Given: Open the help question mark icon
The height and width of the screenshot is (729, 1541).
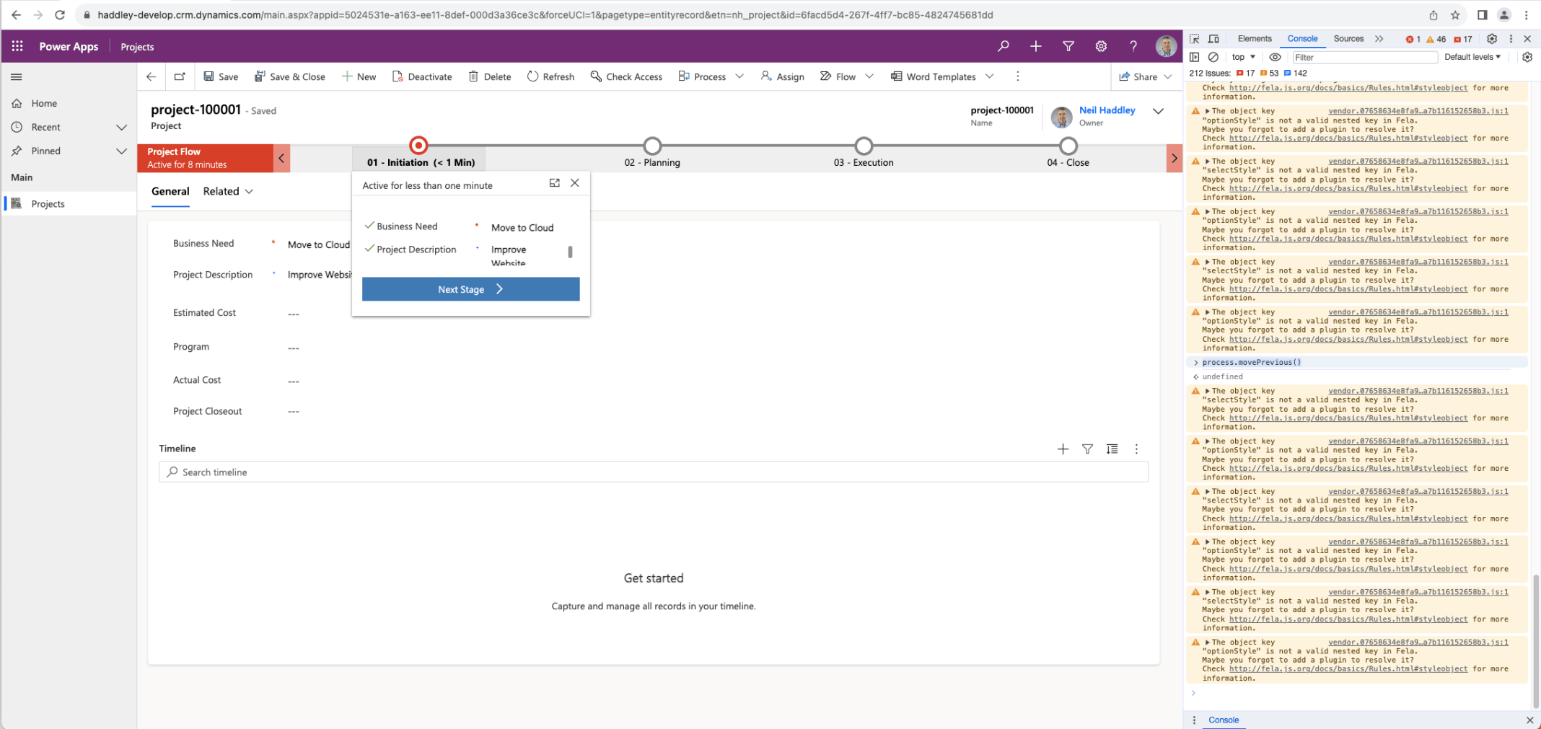Looking at the screenshot, I should point(1133,46).
